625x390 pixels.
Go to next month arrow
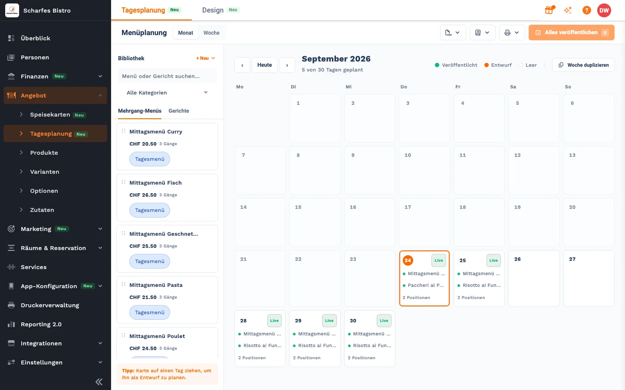coord(287,65)
